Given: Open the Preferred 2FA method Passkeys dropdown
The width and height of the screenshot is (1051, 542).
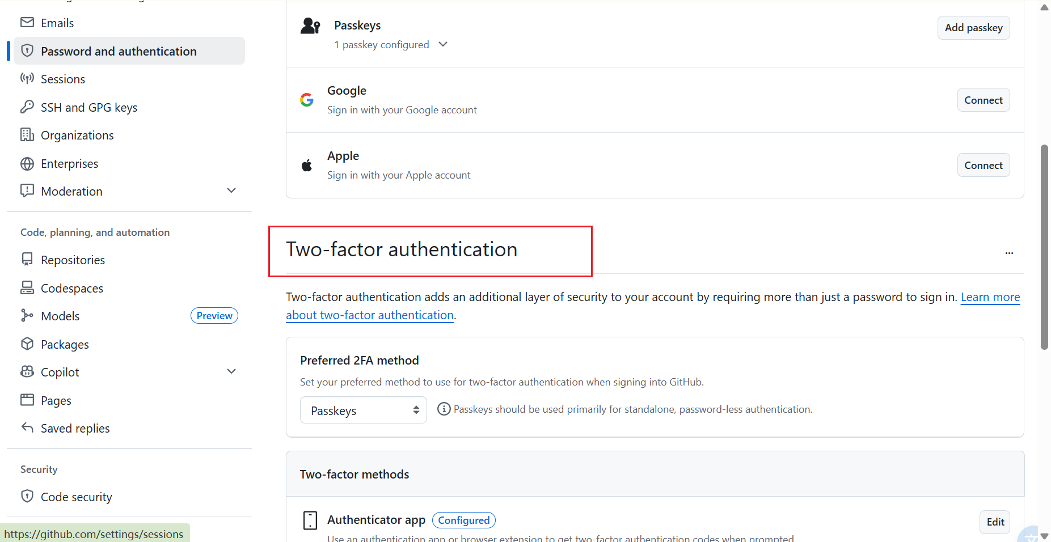Looking at the screenshot, I should (x=363, y=410).
